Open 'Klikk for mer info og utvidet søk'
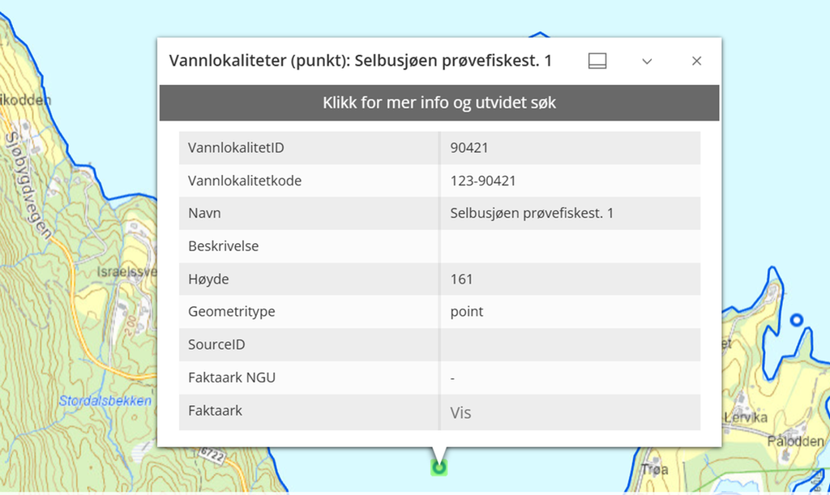Viewport: 830px width, 495px height. (439, 102)
